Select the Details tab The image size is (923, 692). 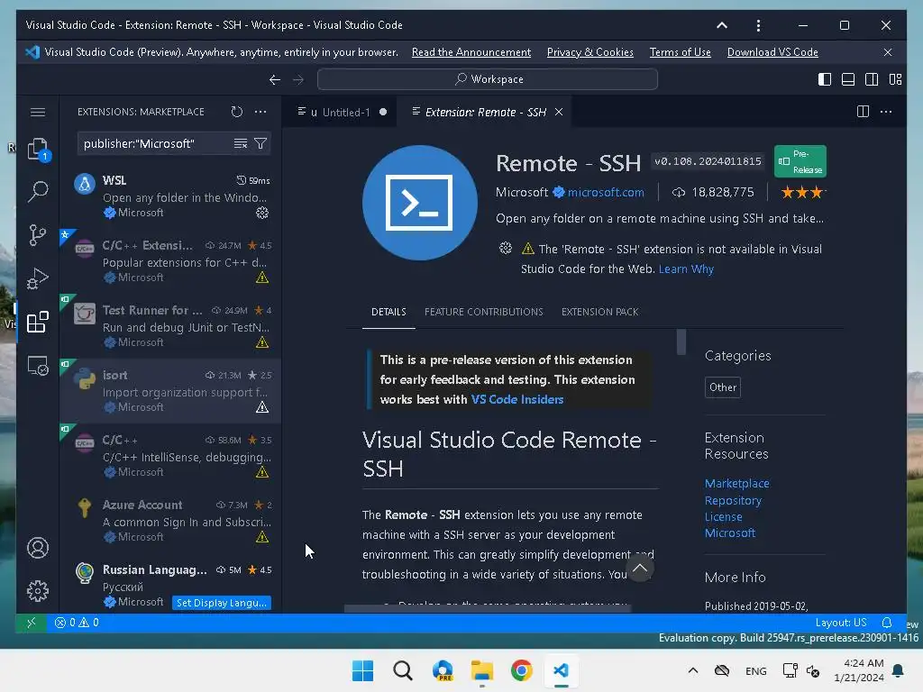coord(388,312)
